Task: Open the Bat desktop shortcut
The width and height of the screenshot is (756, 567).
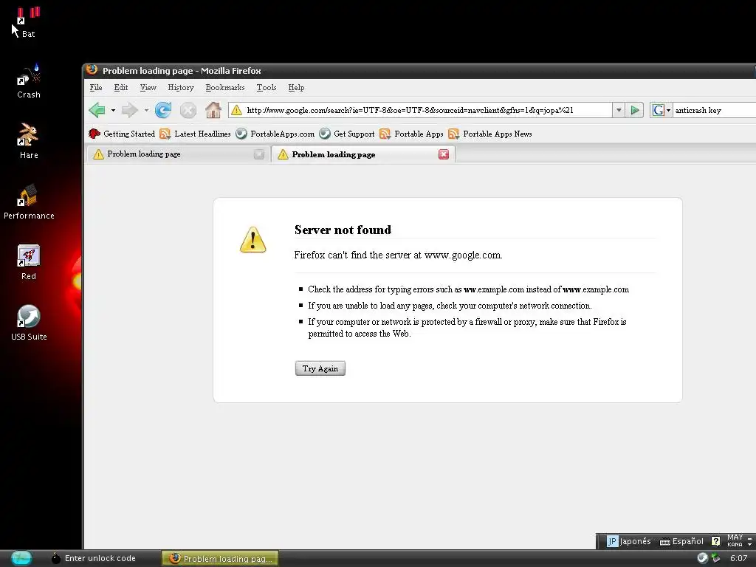Action: point(28,22)
